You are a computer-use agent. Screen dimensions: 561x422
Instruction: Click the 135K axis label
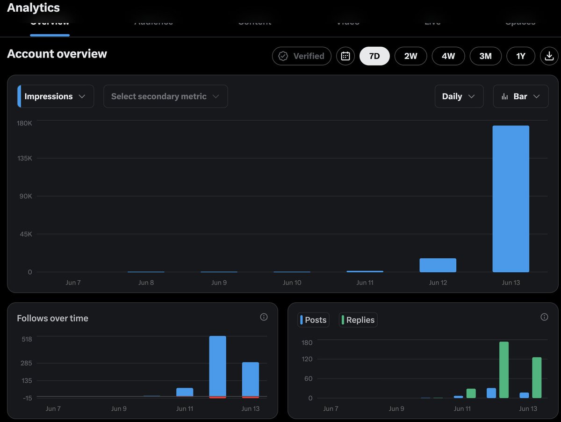[24, 158]
